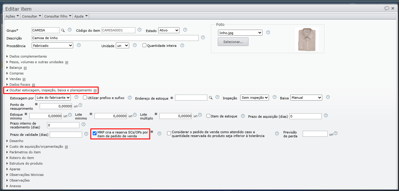Click notes icon beside Pesos, volumes e outras unidades
399x191 pixels.
click(x=67, y=63)
